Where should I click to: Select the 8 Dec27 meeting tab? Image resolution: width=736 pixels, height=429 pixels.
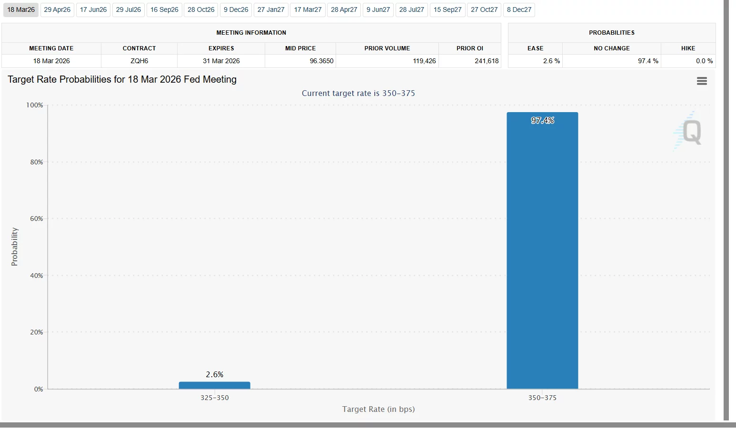pyautogui.click(x=519, y=10)
